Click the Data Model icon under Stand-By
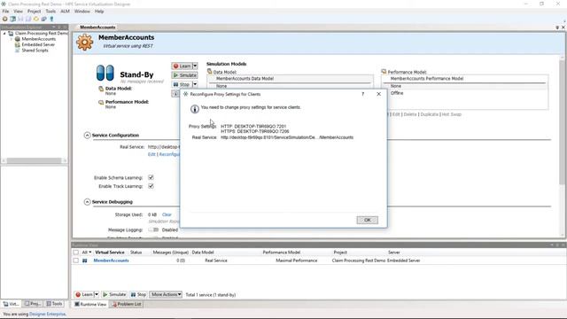The width and height of the screenshot is (567, 319). point(101,89)
